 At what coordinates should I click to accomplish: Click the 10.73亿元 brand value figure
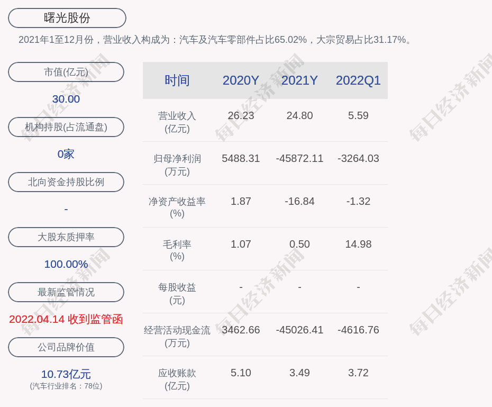point(66,374)
